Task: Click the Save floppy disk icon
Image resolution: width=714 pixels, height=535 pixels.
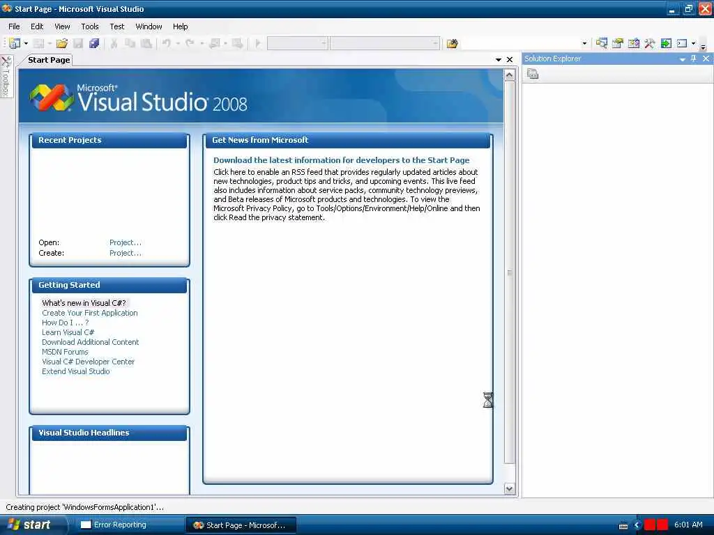Action: coord(78,44)
